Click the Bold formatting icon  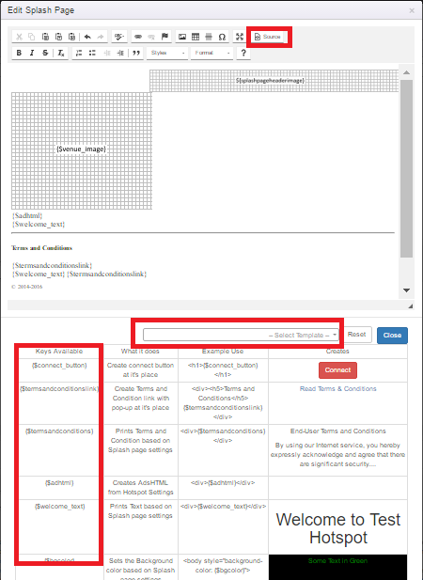click(x=19, y=53)
